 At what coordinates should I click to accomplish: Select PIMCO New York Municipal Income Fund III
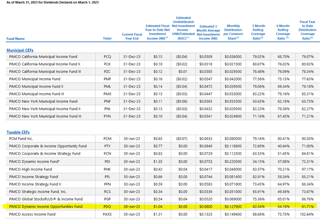[x=45, y=116]
